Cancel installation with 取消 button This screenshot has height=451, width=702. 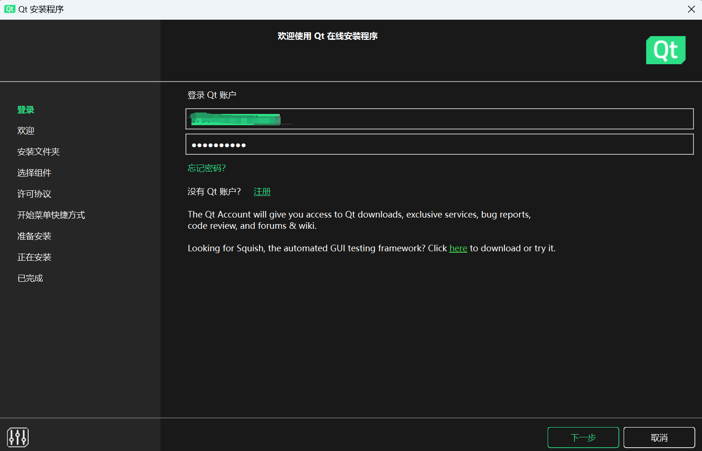pyautogui.click(x=659, y=437)
